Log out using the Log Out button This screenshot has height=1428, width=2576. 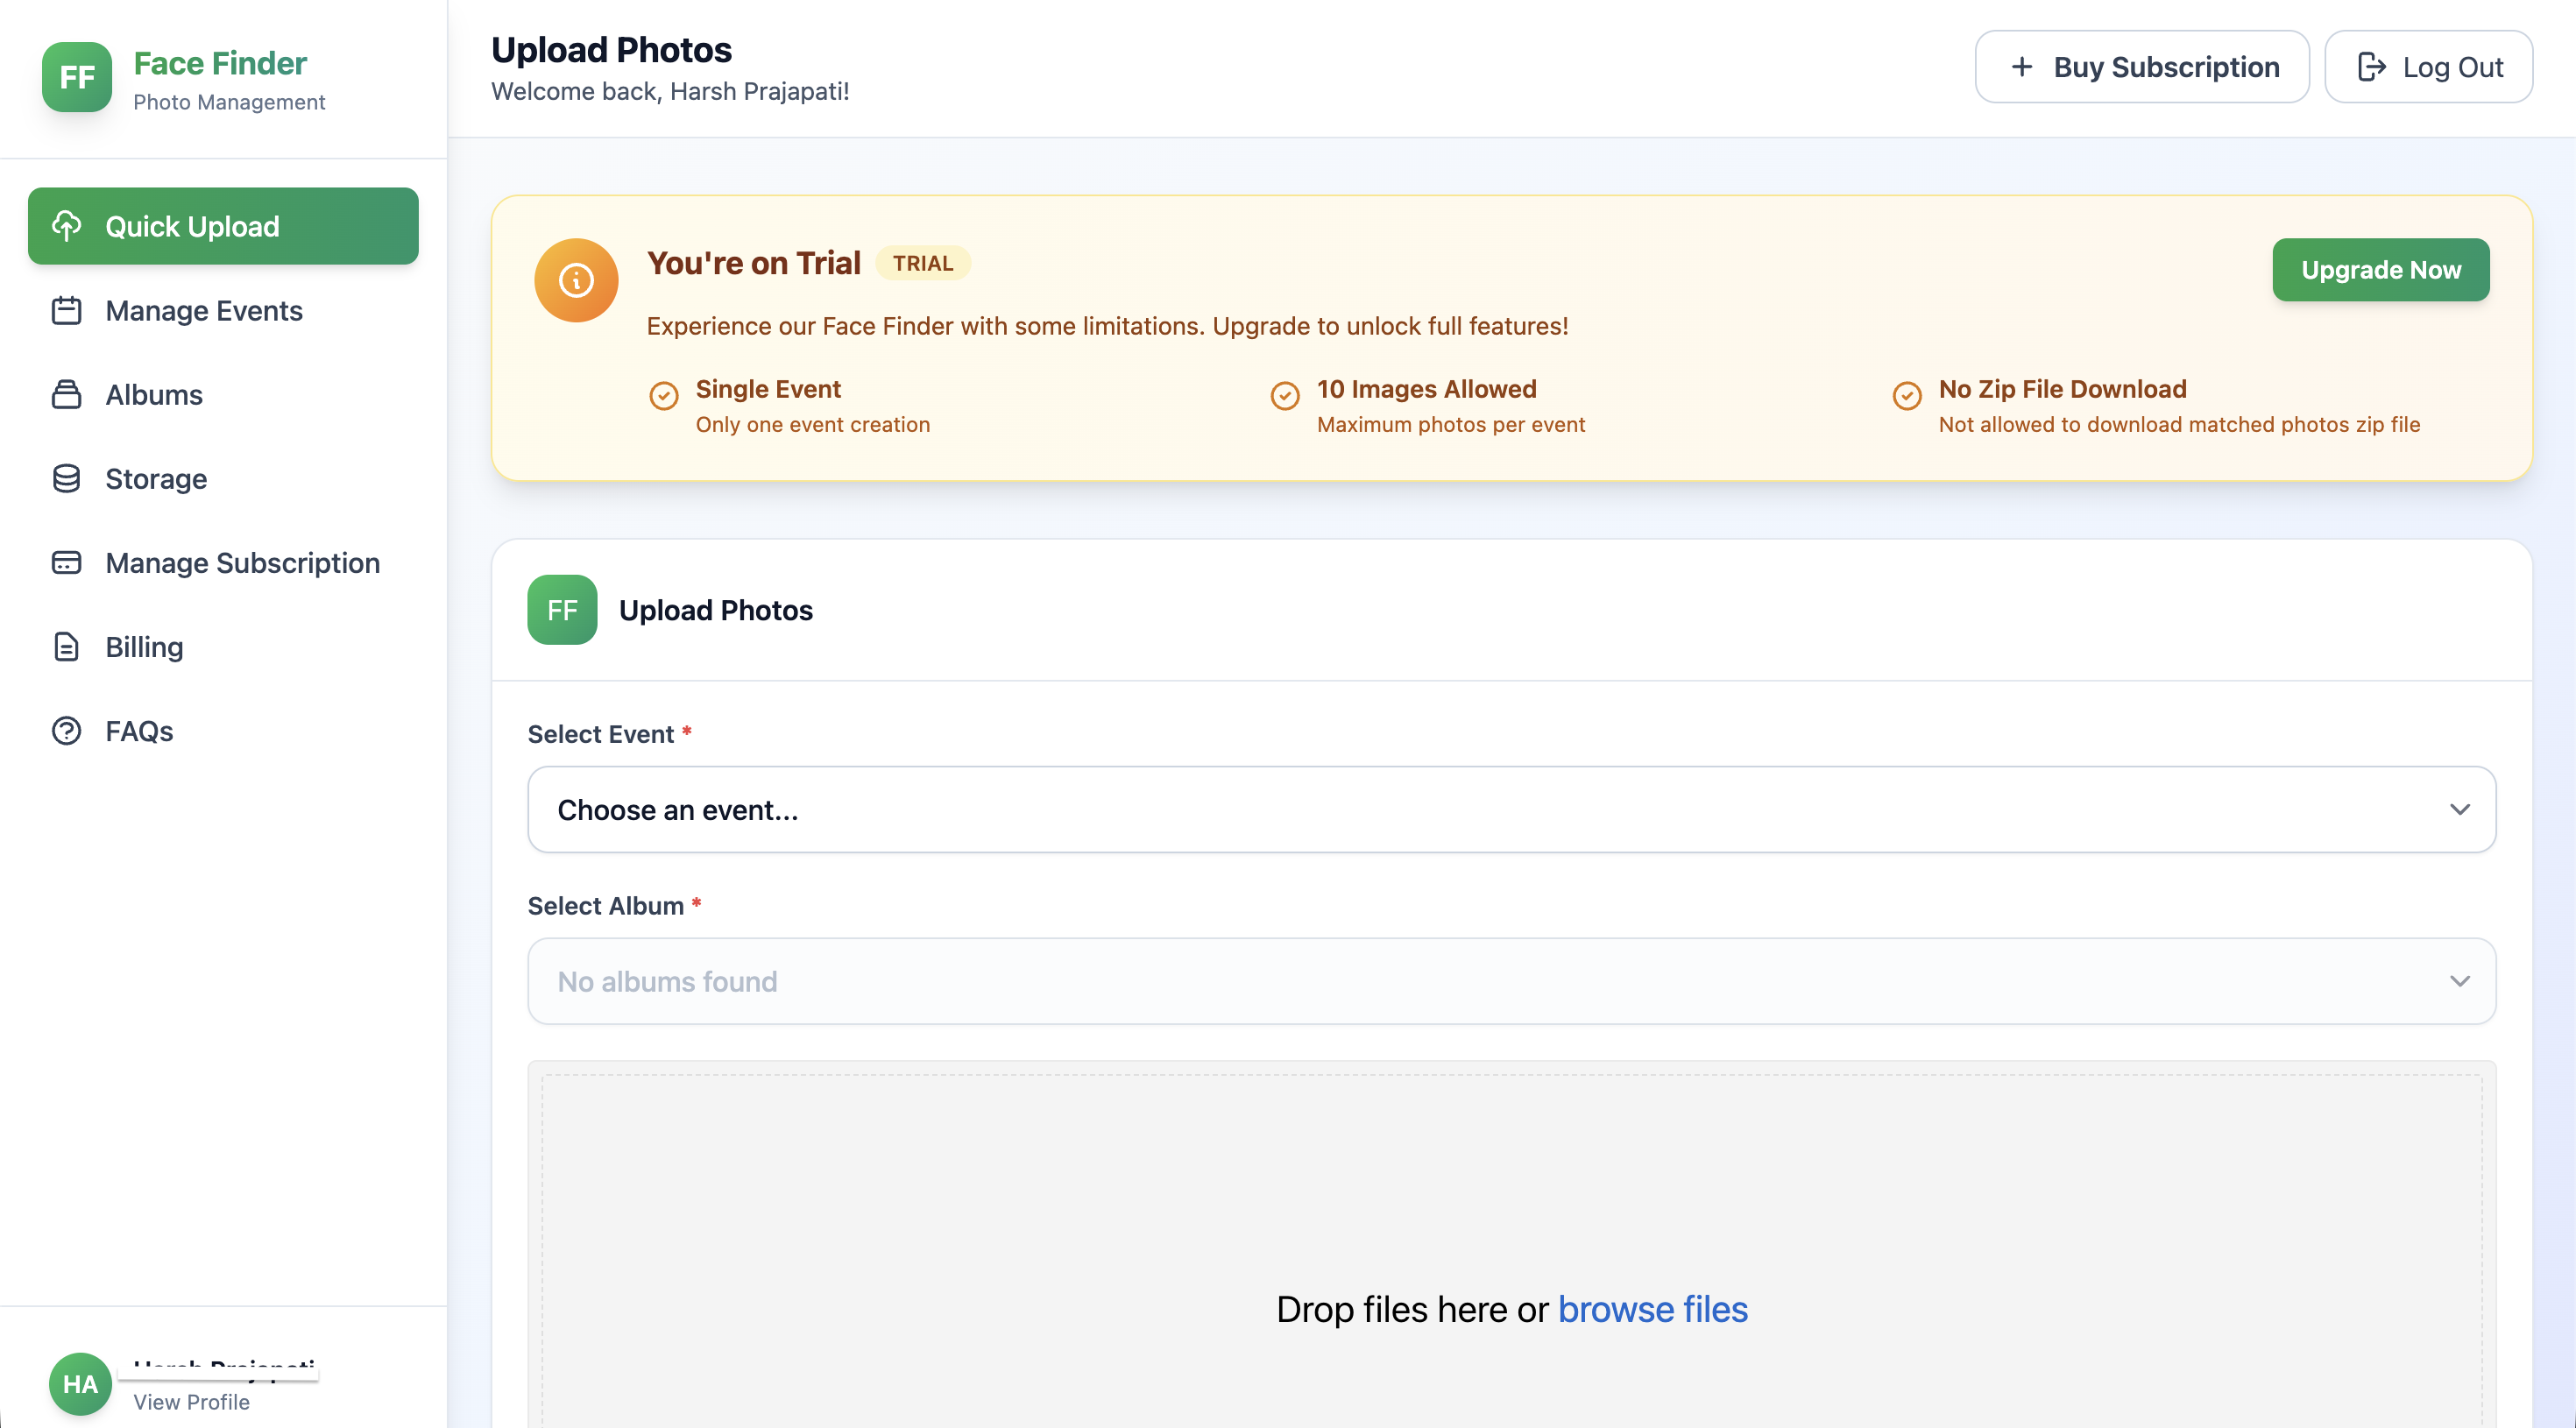[2429, 67]
